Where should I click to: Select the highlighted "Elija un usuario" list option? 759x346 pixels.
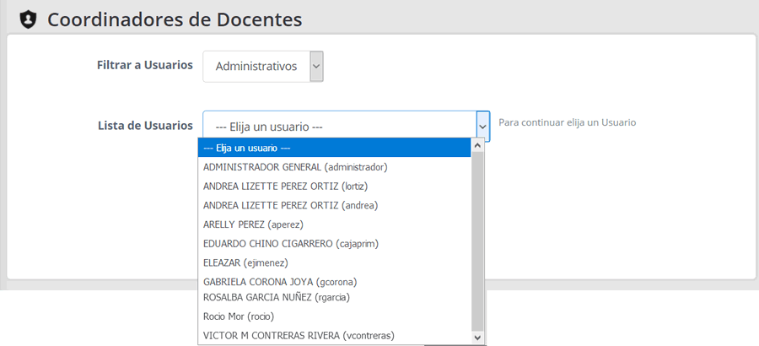[x=334, y=148]
